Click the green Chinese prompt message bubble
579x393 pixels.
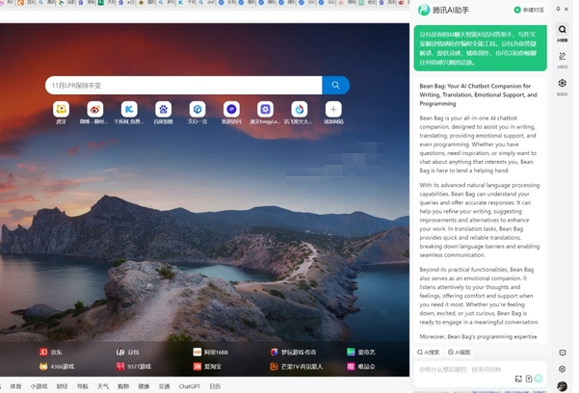point(481,48)
